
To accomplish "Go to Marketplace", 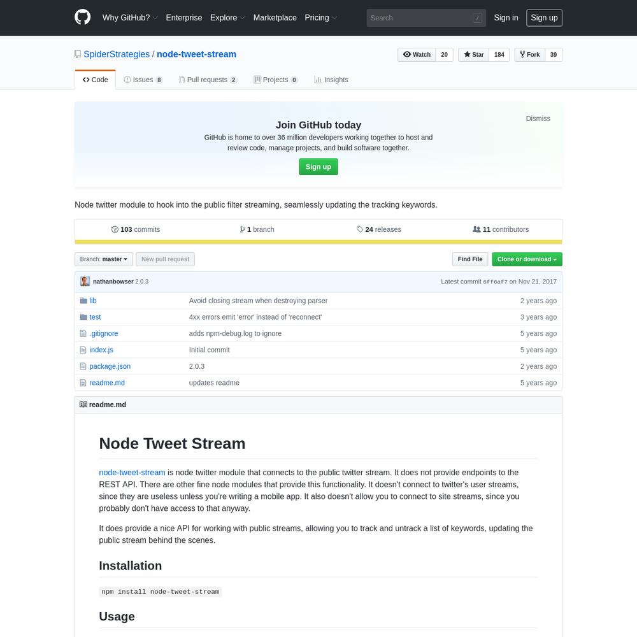I will [x=275, y=18].
